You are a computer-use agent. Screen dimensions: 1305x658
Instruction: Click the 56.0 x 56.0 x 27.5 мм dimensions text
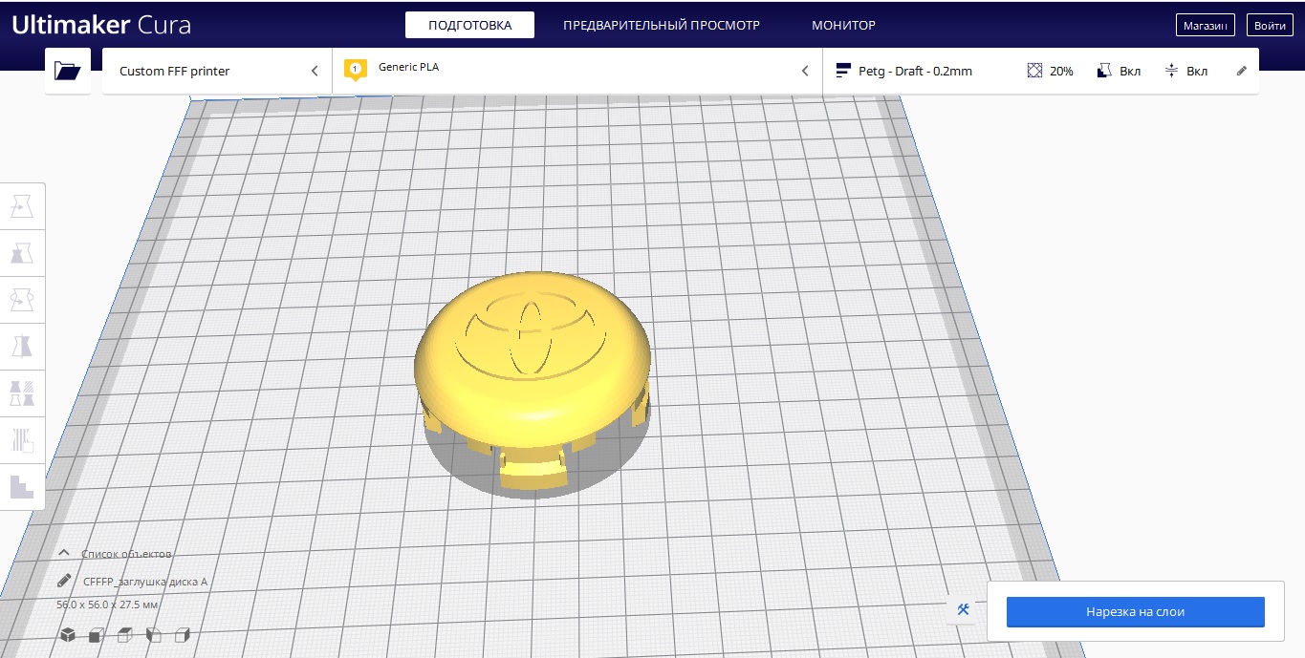pyautogui.click(x=107, y=605)
